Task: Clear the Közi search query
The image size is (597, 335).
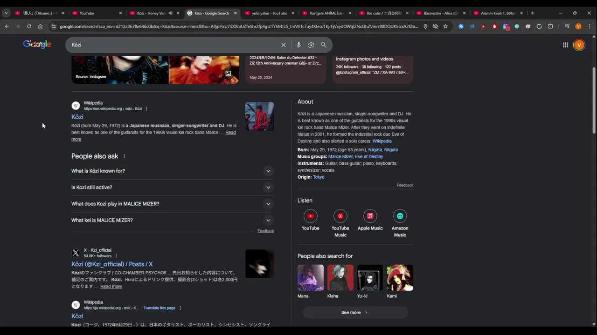Action: click(x=283, y=45)
